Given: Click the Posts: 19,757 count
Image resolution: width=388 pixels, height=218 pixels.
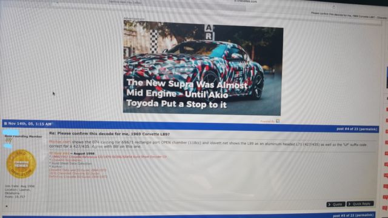Looking at the screenshot, I should click(x=15, y=197).
